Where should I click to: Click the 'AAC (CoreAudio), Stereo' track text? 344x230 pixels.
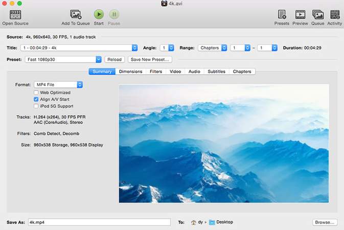[x=58, y=122]
